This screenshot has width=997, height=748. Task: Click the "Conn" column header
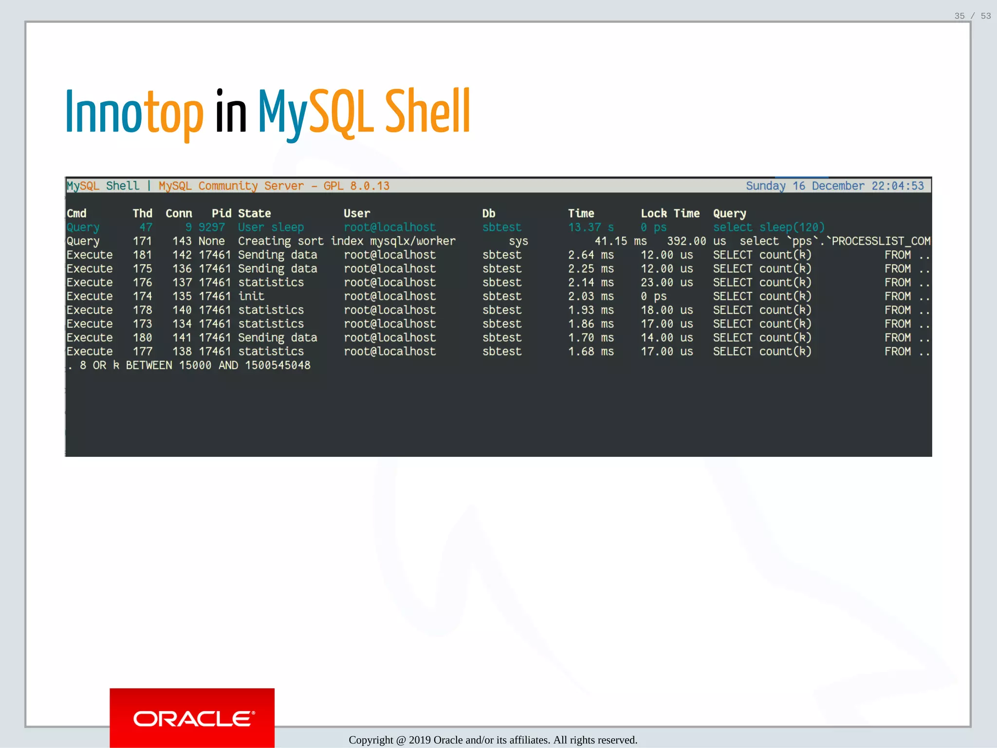click(x=179, y=213)
